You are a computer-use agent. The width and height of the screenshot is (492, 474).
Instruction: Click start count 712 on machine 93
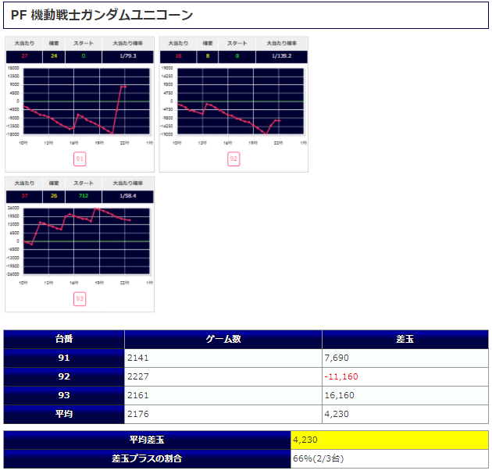84,196
